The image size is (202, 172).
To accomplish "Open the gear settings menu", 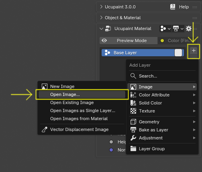I will point(188,29).
